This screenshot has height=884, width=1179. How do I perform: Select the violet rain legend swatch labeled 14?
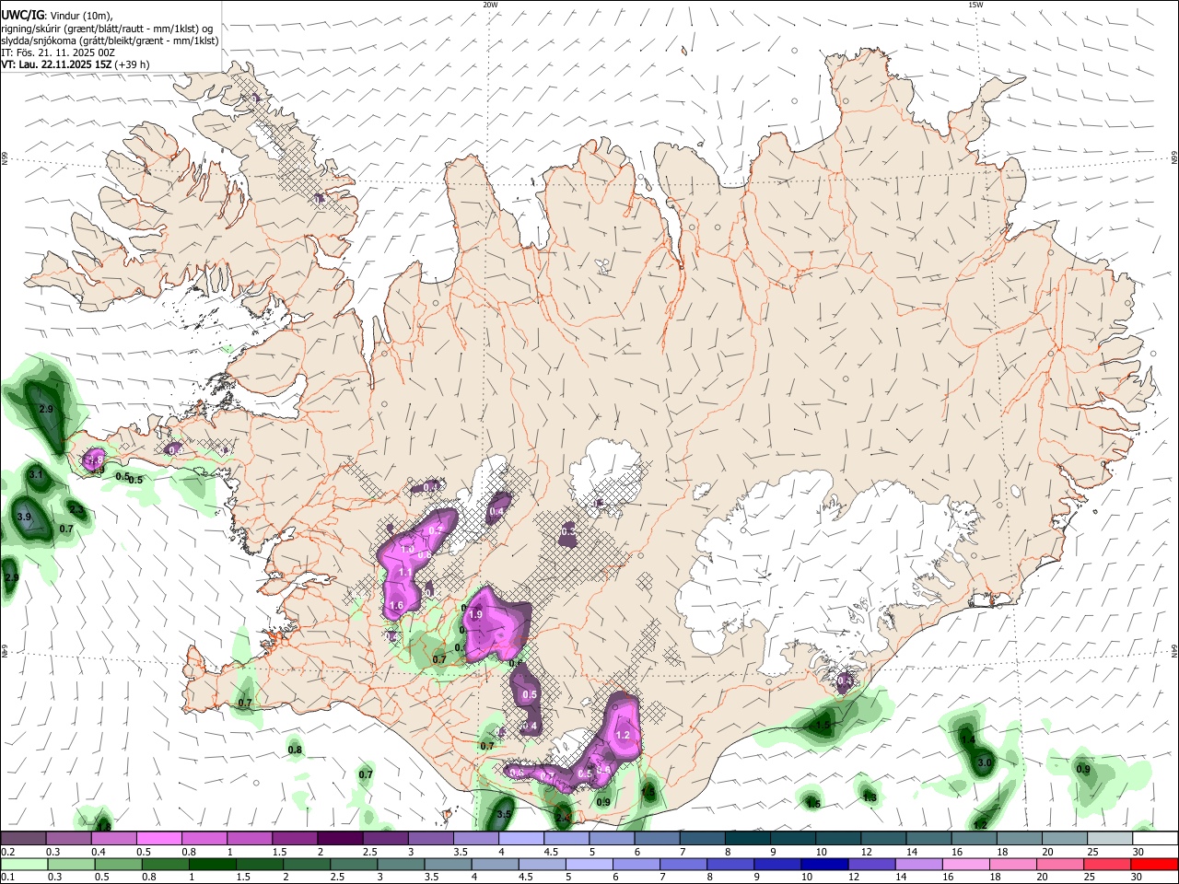918,864
